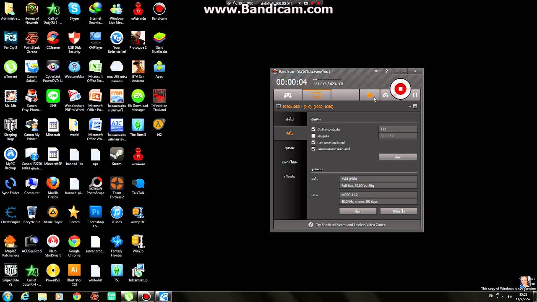Open the KMPlayer desktop shortcut
537x302 pixels.
[x=96, y=41]
